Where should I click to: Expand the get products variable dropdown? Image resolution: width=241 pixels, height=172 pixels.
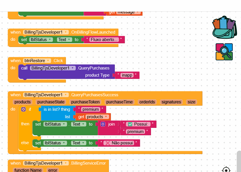tap(106, 117)
